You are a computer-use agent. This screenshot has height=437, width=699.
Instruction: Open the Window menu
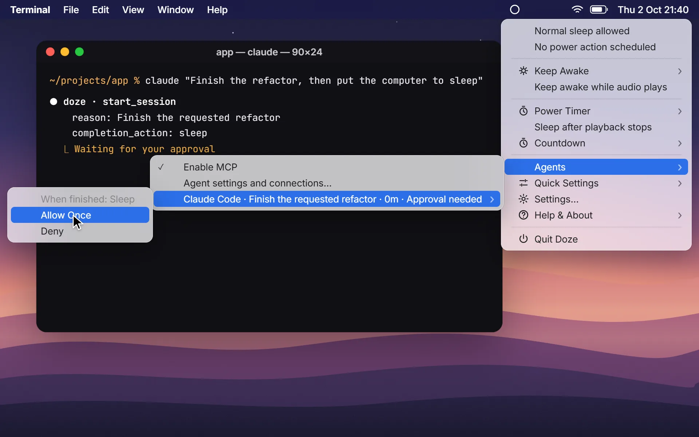click(175, 10)
